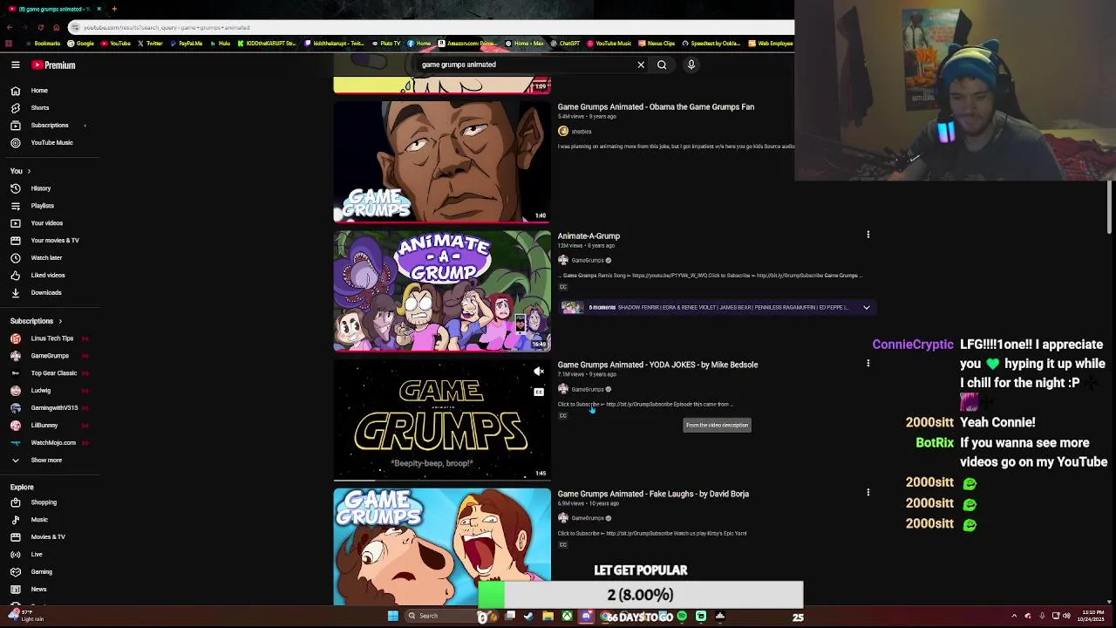Viewport: 1116px width, 628px height.
Task: Open LilBunnny channel subscription
Action: (44, 426)
